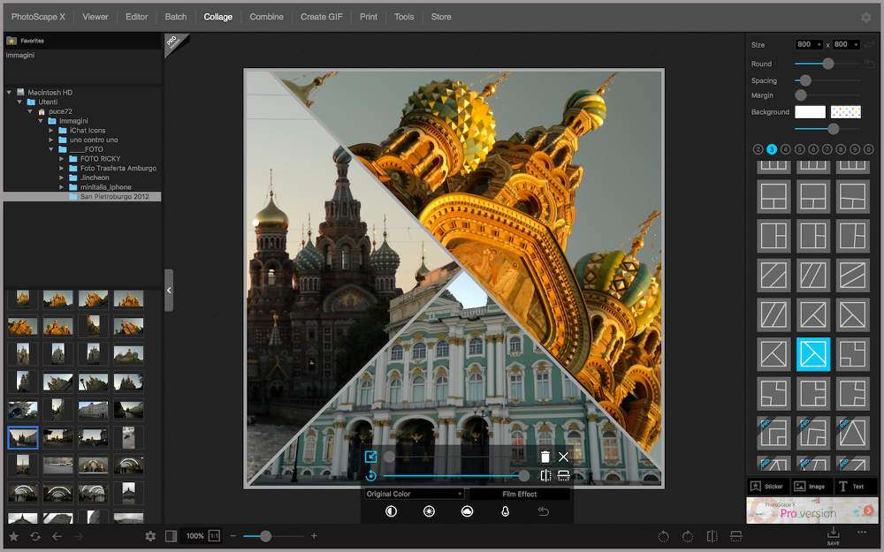Click the Save icon at bottom right
The width and height of the screenshot is (884, 552).
click(x=833, y=534)
